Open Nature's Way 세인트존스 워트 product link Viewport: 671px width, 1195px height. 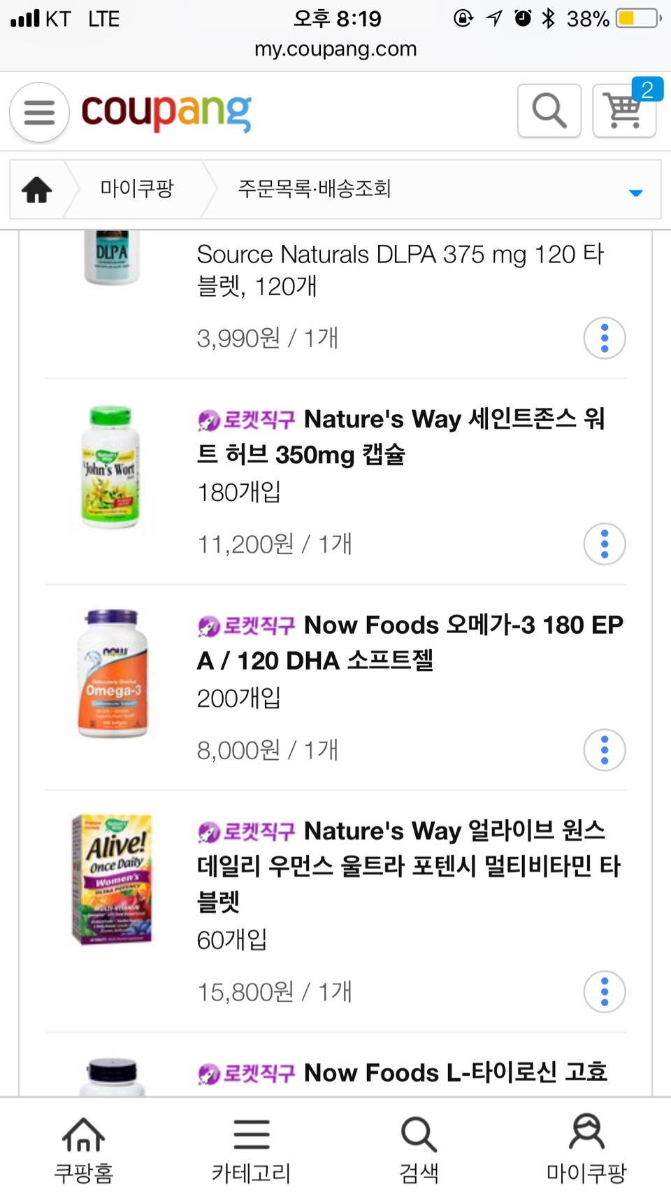(x=401, y=437)
